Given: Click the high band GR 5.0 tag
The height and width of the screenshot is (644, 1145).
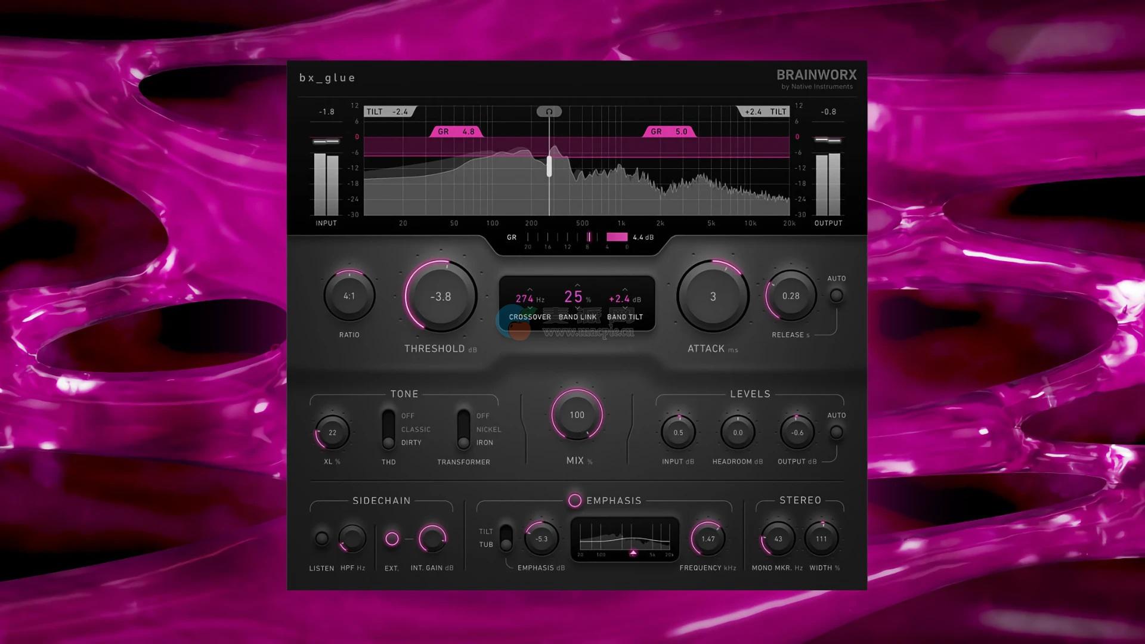Looking at the screenshot, I should (x=669, y=132).
